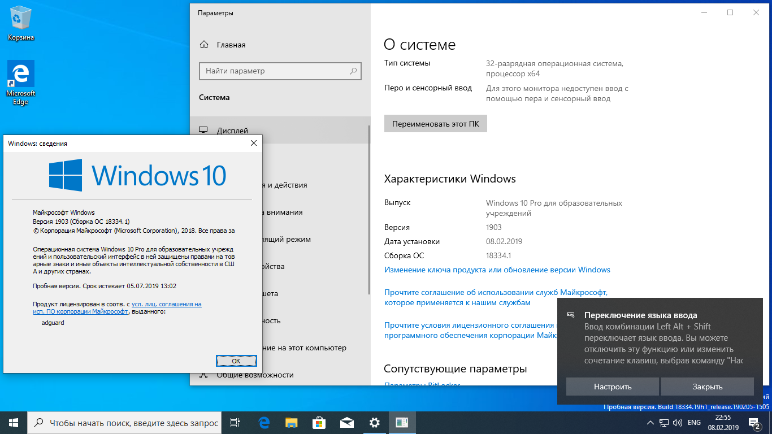Select the Дисплей display item in sidebar
Screen dimensions: 772x434
coord(280,131)
